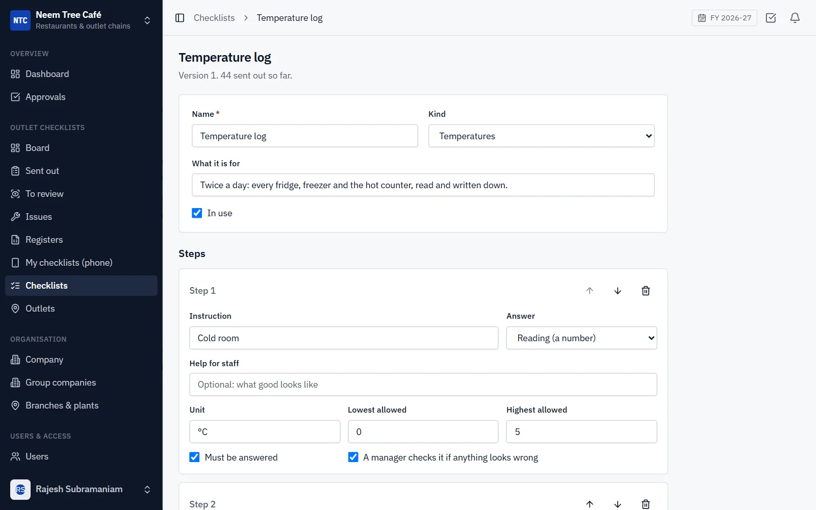Go to Dashboard
The image size is (816, 510).
81,74
